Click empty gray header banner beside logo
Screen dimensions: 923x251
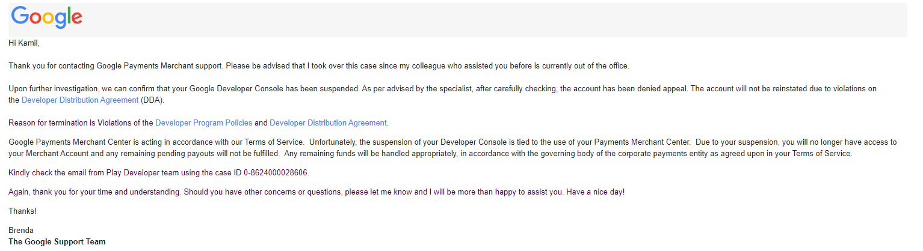click(x=493, y=20)
